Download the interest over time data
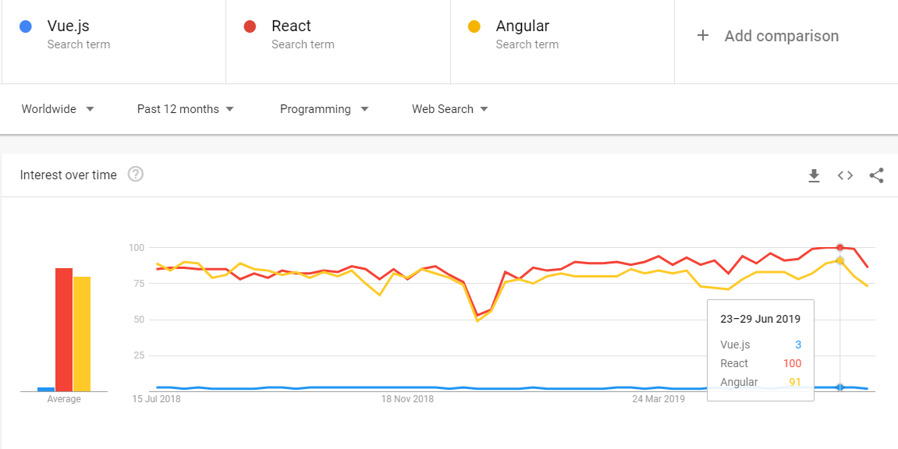Image resolution: width=898 pixels, height=449 pixels. pos(814,175)
